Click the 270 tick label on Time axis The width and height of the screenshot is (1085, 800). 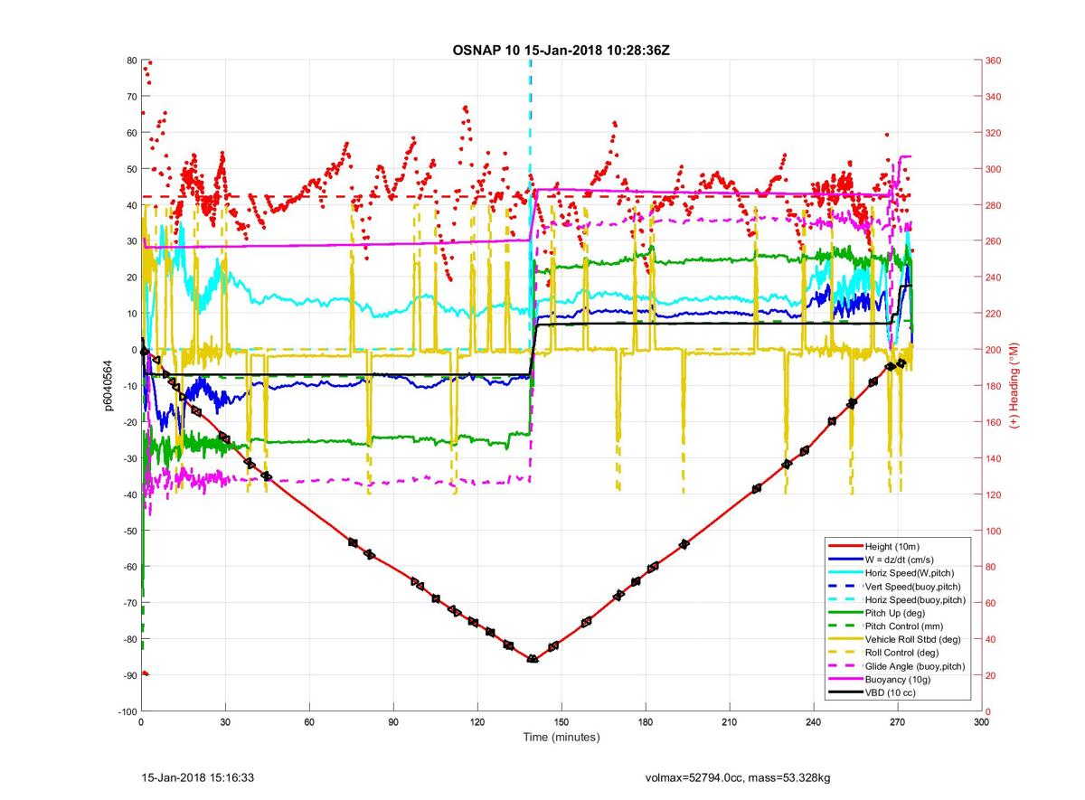coord(898,723)
